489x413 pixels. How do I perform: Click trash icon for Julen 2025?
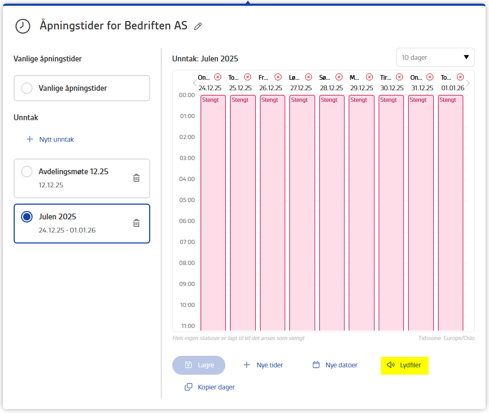[136, 223]
